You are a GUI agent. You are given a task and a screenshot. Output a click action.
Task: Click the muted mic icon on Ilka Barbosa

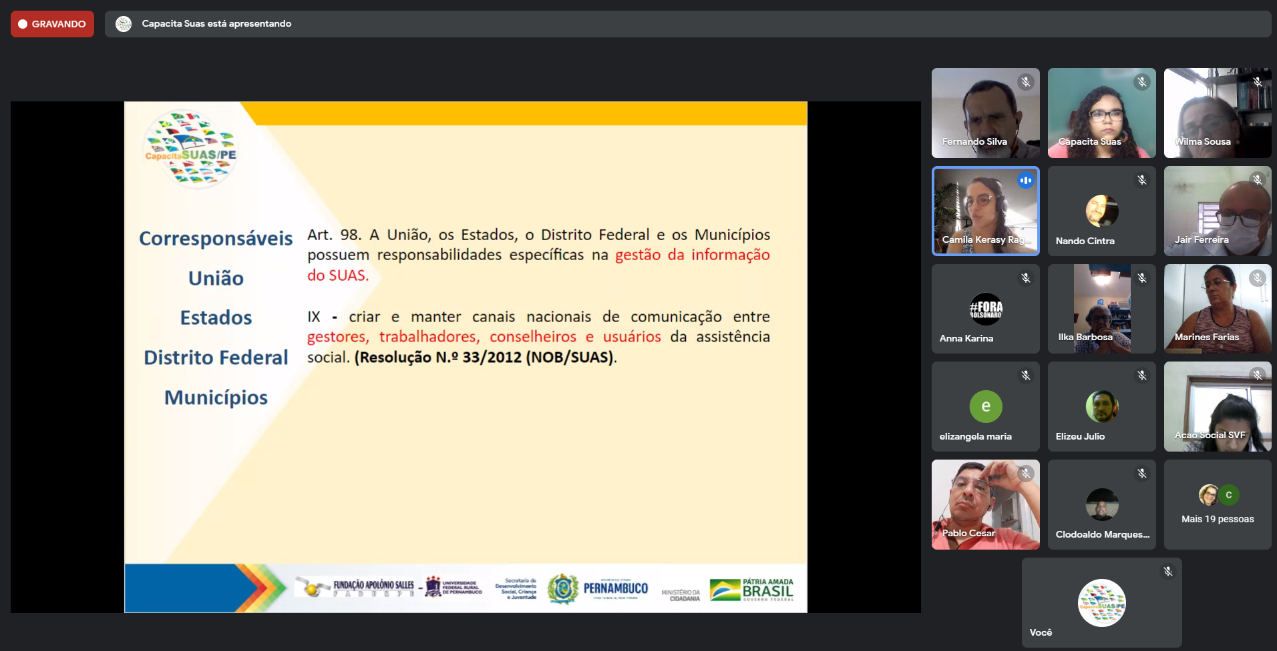tap(1141, 278)
